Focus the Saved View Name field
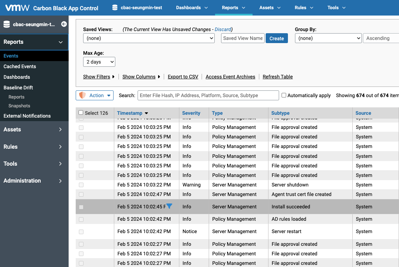Viewport: 399px width, 267px height. coord(243,38)
